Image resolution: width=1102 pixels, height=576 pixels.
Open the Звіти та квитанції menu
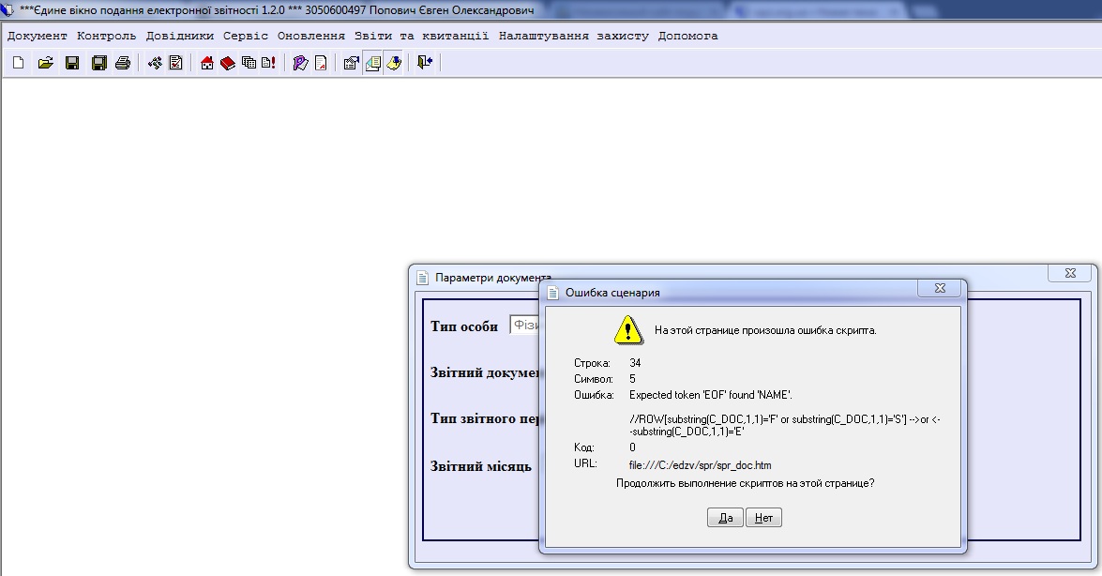coord(420,36)
